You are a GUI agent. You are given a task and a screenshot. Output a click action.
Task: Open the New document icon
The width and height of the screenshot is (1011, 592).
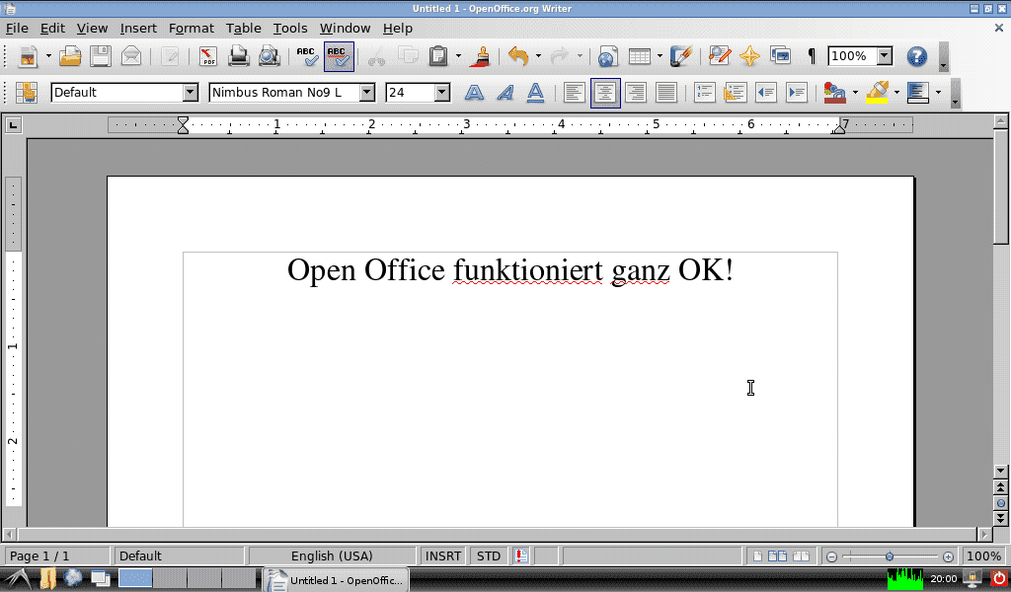coord(28,56)
